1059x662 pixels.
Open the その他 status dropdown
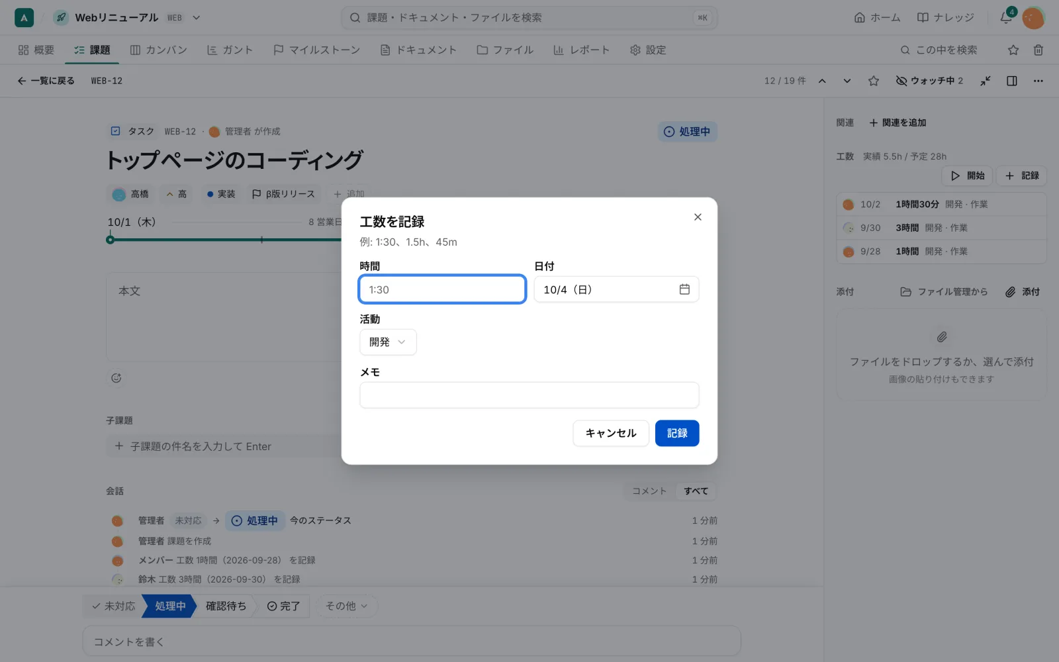click(x=346, y=606)
